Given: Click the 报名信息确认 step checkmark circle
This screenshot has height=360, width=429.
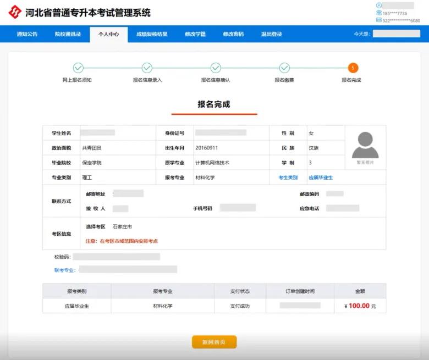Looking at the screenshot, I should click(x=216, y=68).
